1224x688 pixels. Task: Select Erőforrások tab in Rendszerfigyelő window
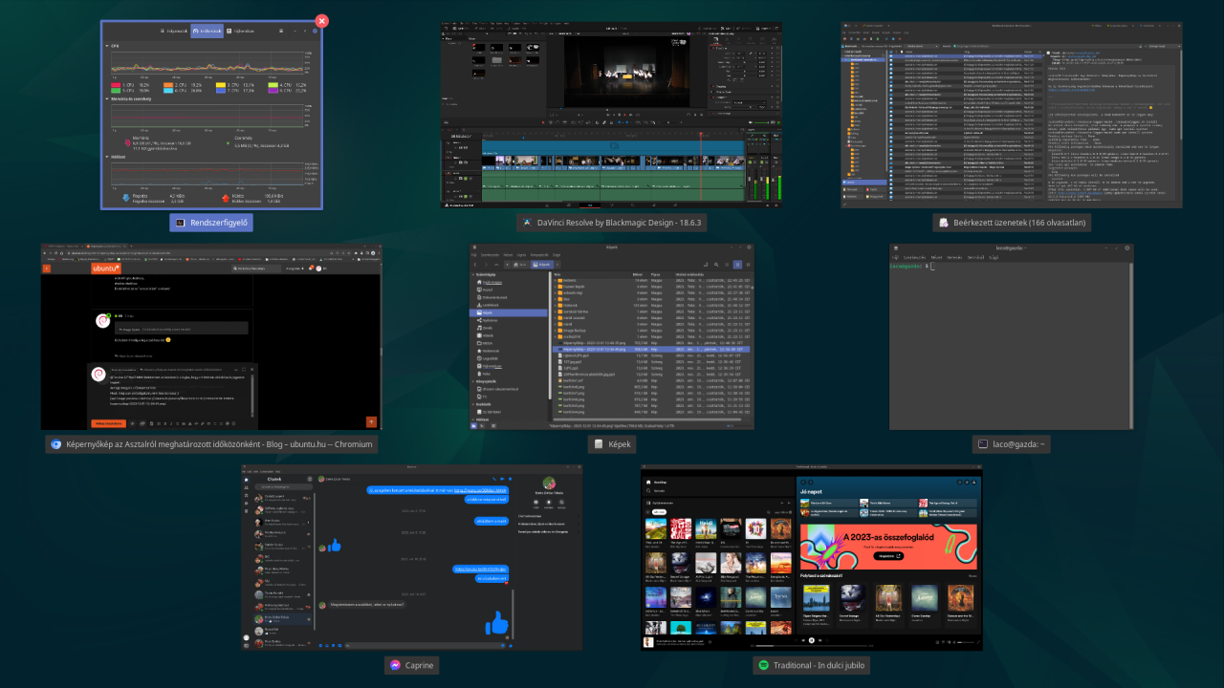click(x=207, y=31)
